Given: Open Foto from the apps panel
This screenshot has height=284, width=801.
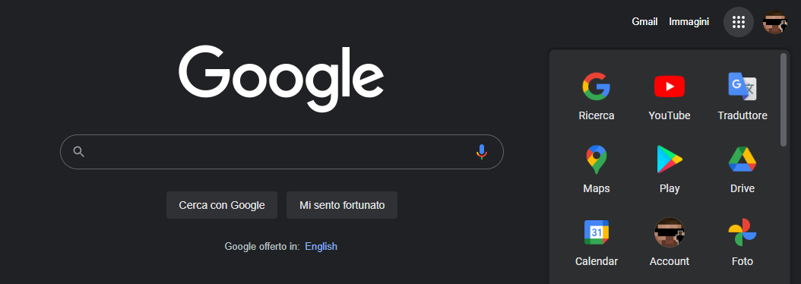Looking at the screenshot, I should pos(742,243).
